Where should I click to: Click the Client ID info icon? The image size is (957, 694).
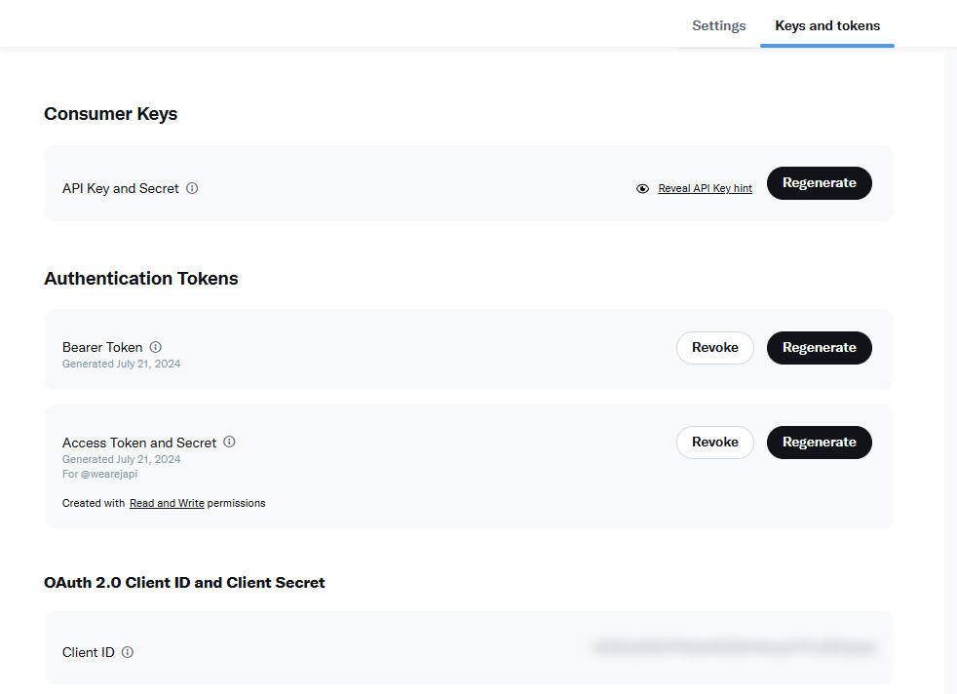coord(128,652)
